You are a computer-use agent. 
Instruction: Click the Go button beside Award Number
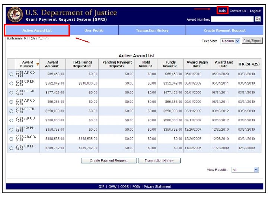258,19
